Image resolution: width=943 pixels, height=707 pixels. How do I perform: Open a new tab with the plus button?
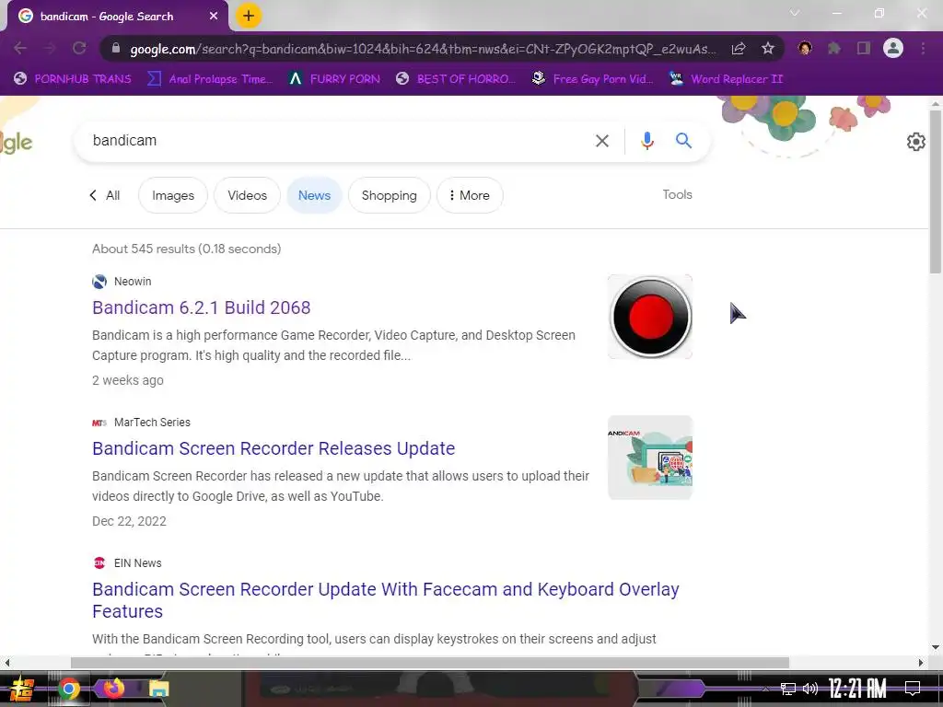[x=249, y=16]
